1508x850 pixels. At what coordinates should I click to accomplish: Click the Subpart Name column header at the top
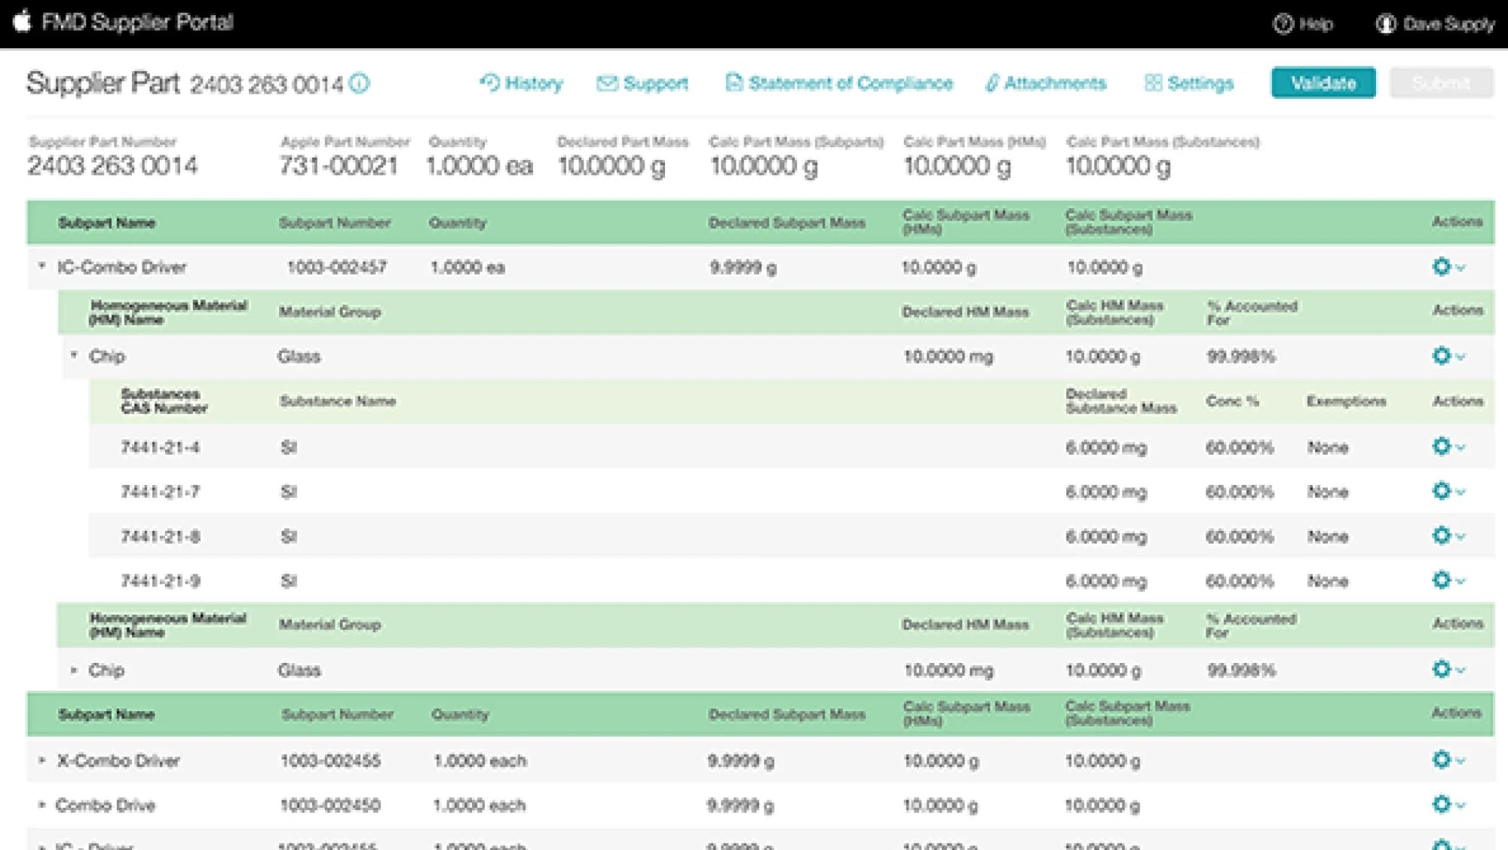point(106,222)
